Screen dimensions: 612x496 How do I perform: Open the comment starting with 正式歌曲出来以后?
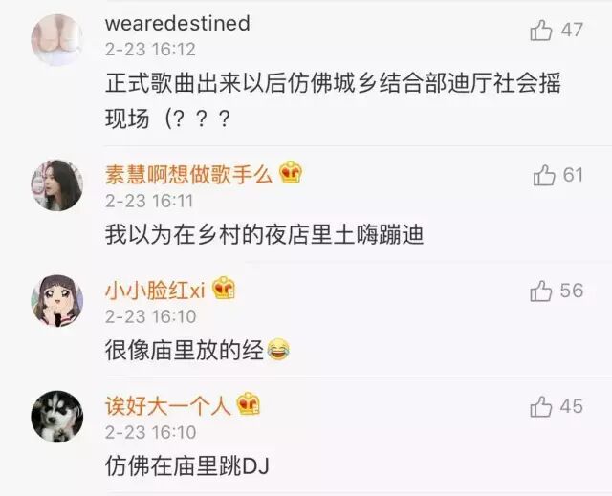(x=333, y=100)
